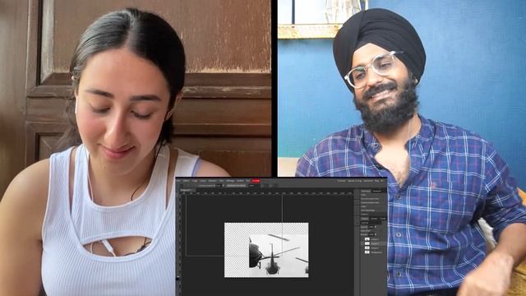The height and width of the screenshot is (296, 526).
Task: Open the Edit menu in the editor
Action: coord(187,181)
